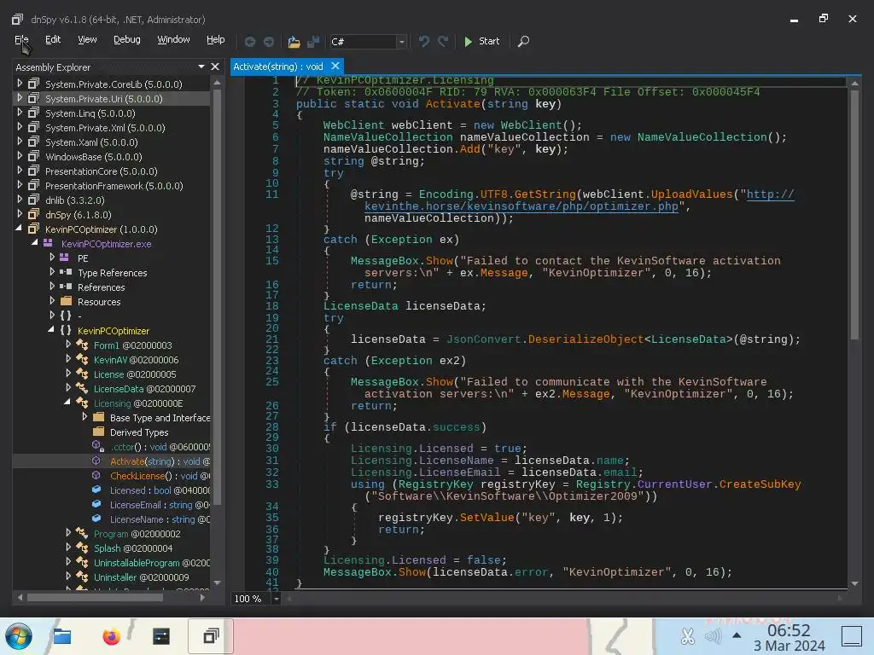The height and width of the screenshot is (655, 874).
Task: Expand the System.Private.CoreLib node
Action: (x=20, y=84)
